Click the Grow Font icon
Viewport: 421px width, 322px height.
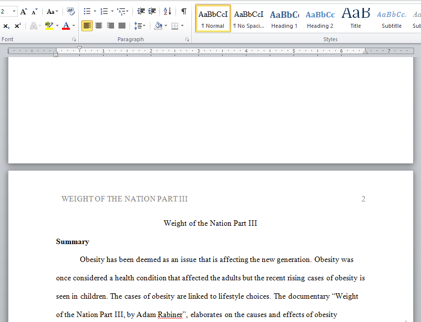[x=24, y=11]
